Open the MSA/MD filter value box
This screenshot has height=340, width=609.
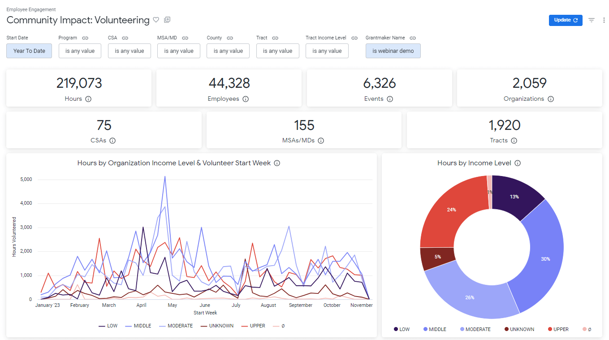coord(178,51)
